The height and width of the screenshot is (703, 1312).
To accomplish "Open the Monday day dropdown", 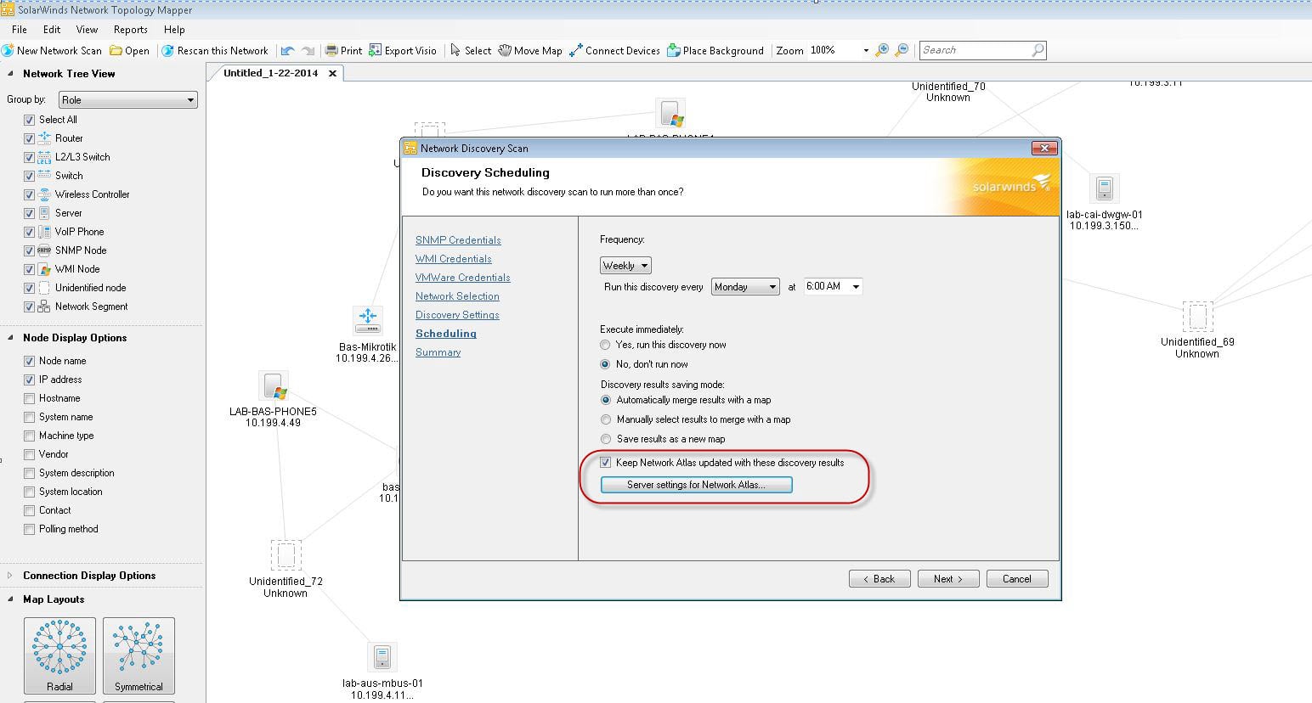I will tap(745, 287).
